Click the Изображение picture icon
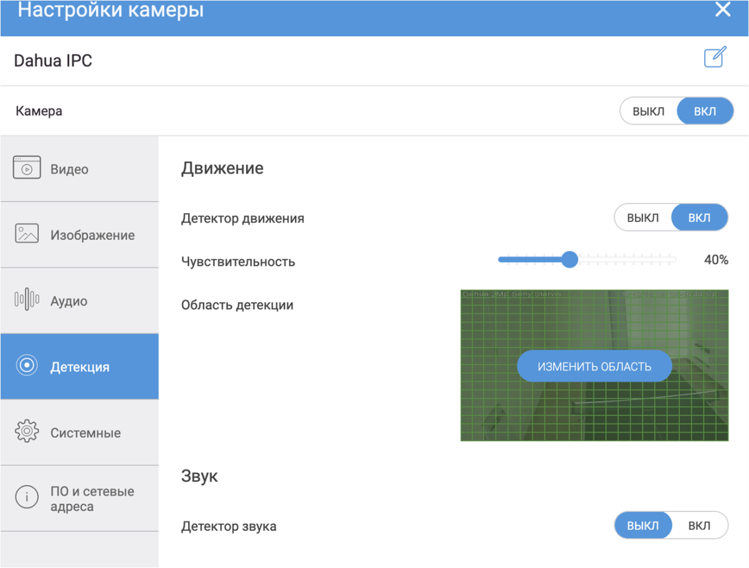 tap(27, 234)
